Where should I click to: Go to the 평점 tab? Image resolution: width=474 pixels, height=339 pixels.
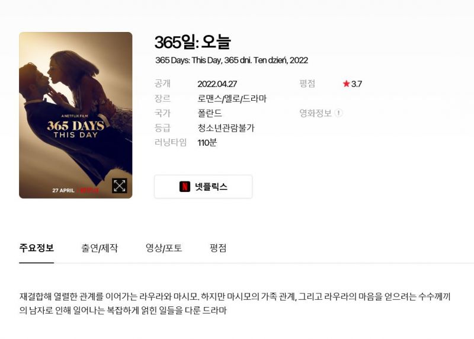[x=218, y=248]
